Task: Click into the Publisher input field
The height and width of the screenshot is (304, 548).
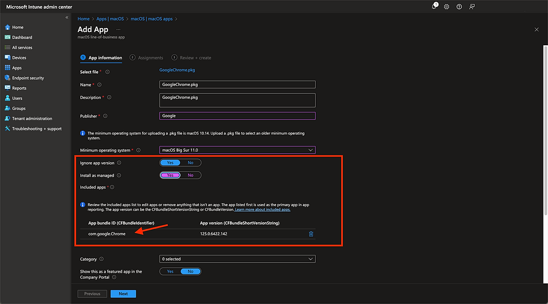Action: (x=237, y=116)
